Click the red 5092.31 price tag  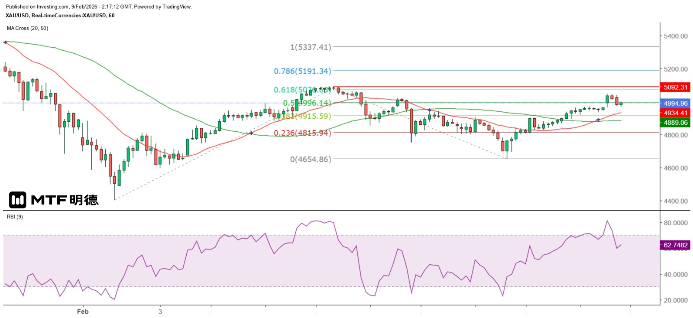[x=675, y=87]
